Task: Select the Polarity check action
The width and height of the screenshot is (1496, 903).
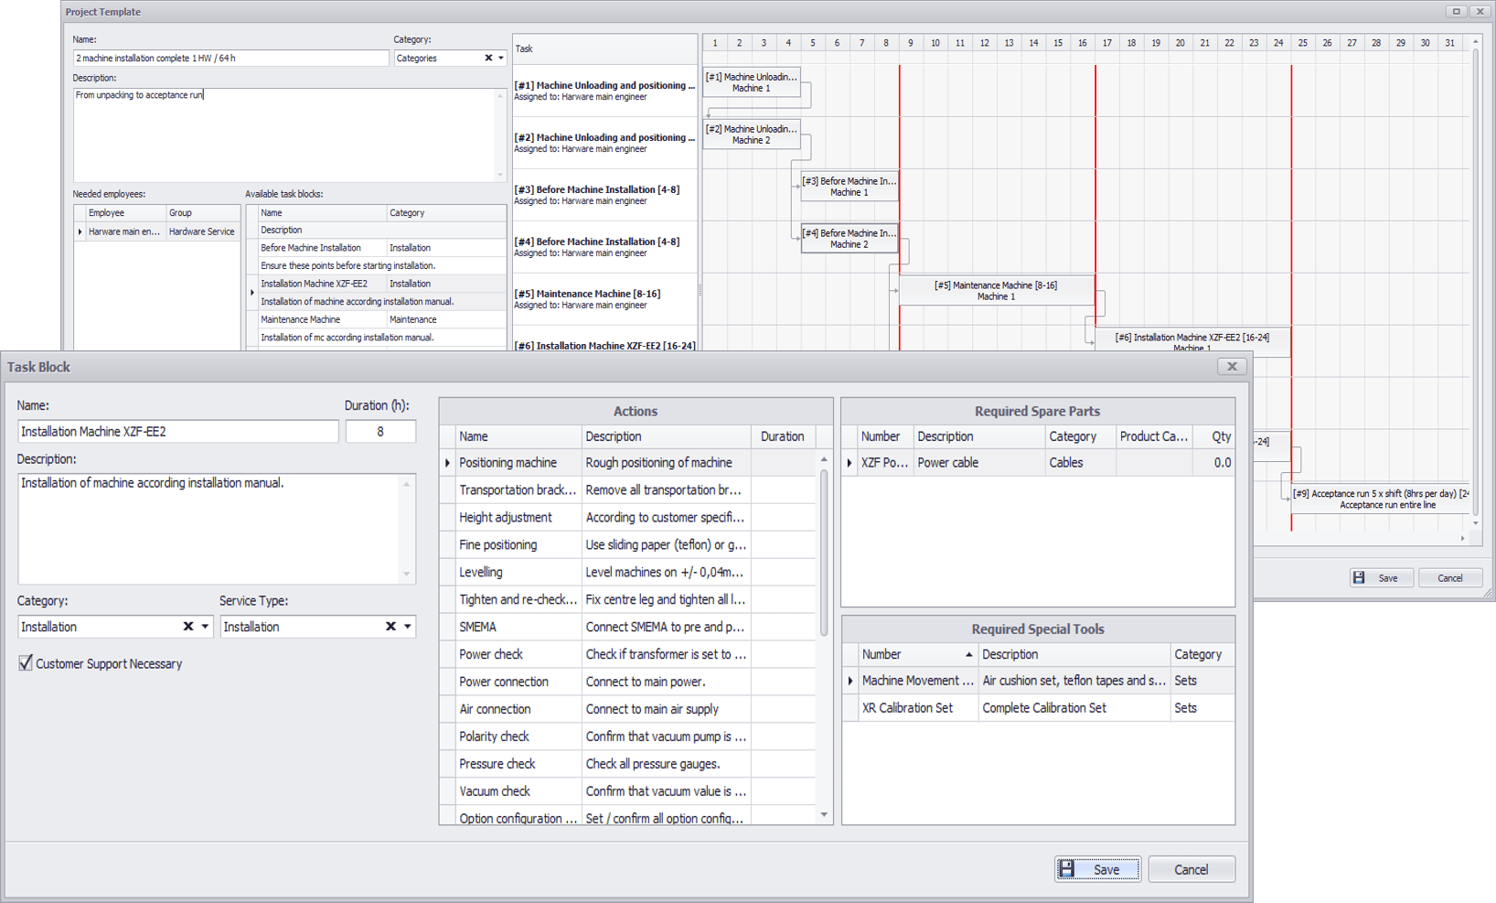Action: tap(627, 736)
